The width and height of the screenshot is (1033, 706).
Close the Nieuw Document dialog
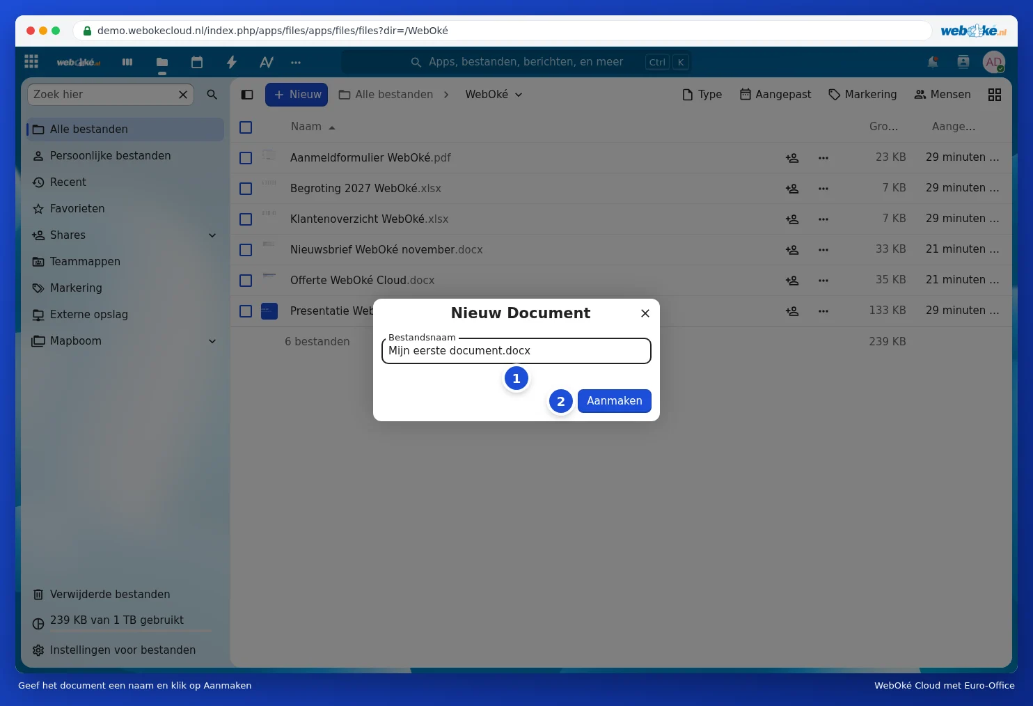point(645,313)
